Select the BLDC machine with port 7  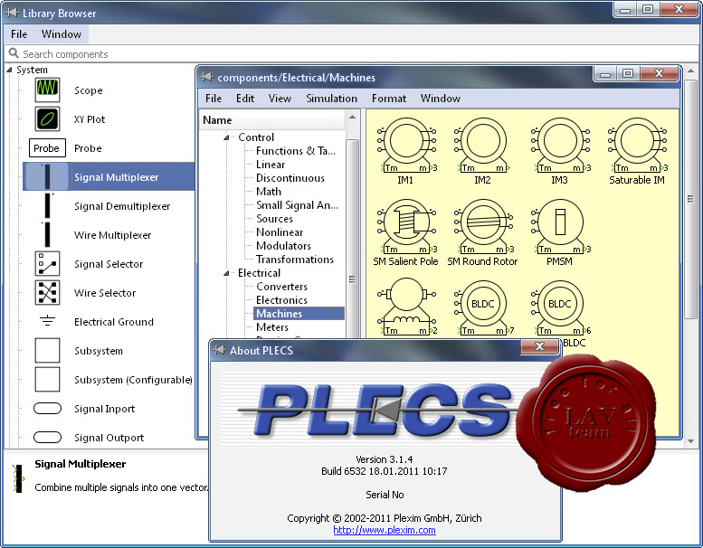tap(484, 307)
